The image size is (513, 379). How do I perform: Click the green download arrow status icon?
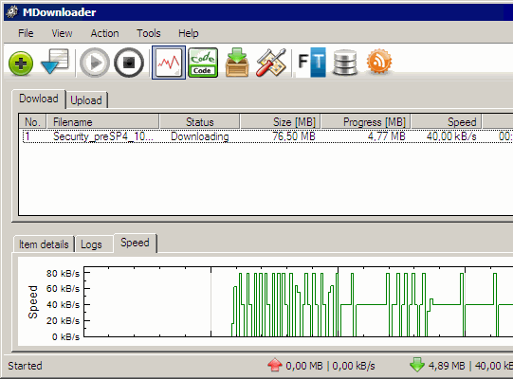417,365
